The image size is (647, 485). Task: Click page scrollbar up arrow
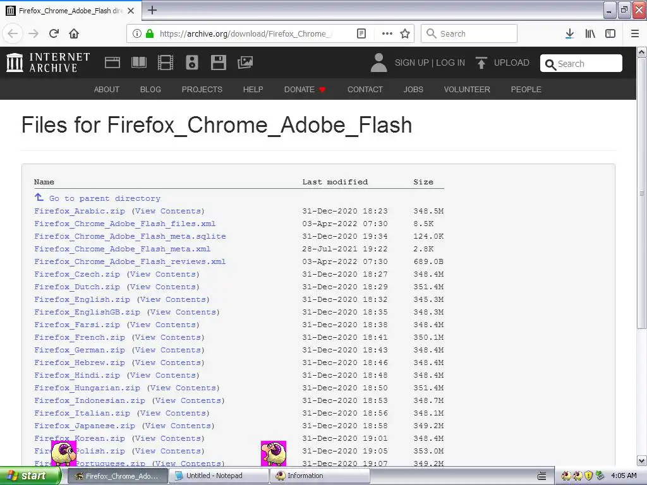(x=642, y=52)
